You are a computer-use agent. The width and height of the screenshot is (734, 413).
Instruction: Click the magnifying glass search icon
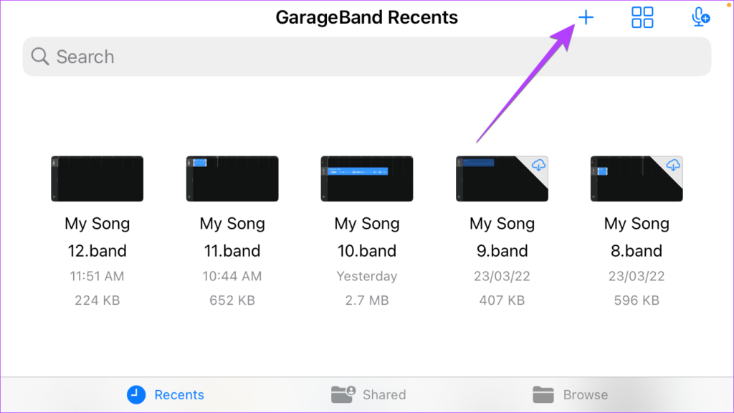[40, 57]
